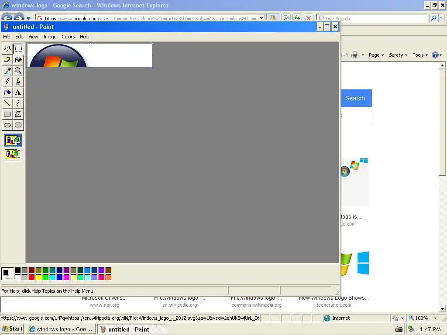The height and width of the screenshot is (335, 447).
Task: Click the security lock icon next to address bar
Action: (x=272, y=18)
